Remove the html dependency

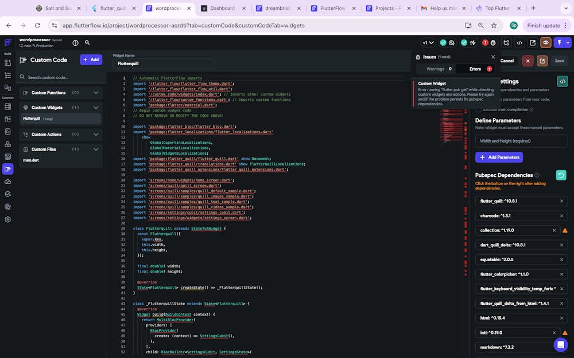click(x=561, y=318)
